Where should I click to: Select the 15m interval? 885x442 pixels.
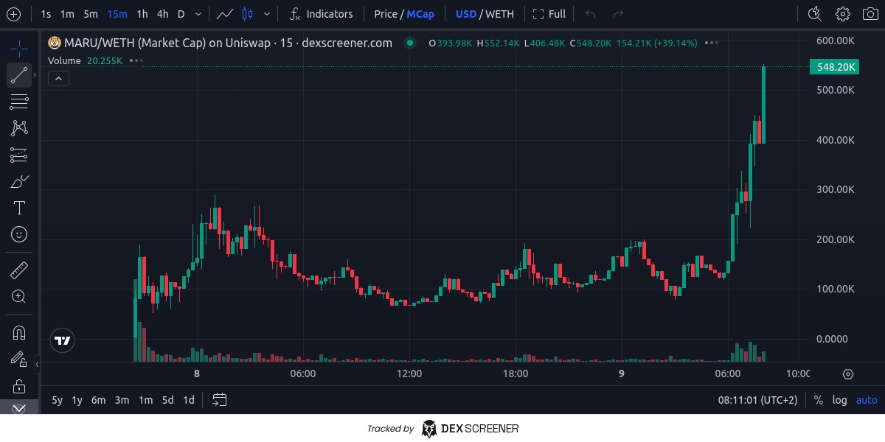click(x=117, y=13)
